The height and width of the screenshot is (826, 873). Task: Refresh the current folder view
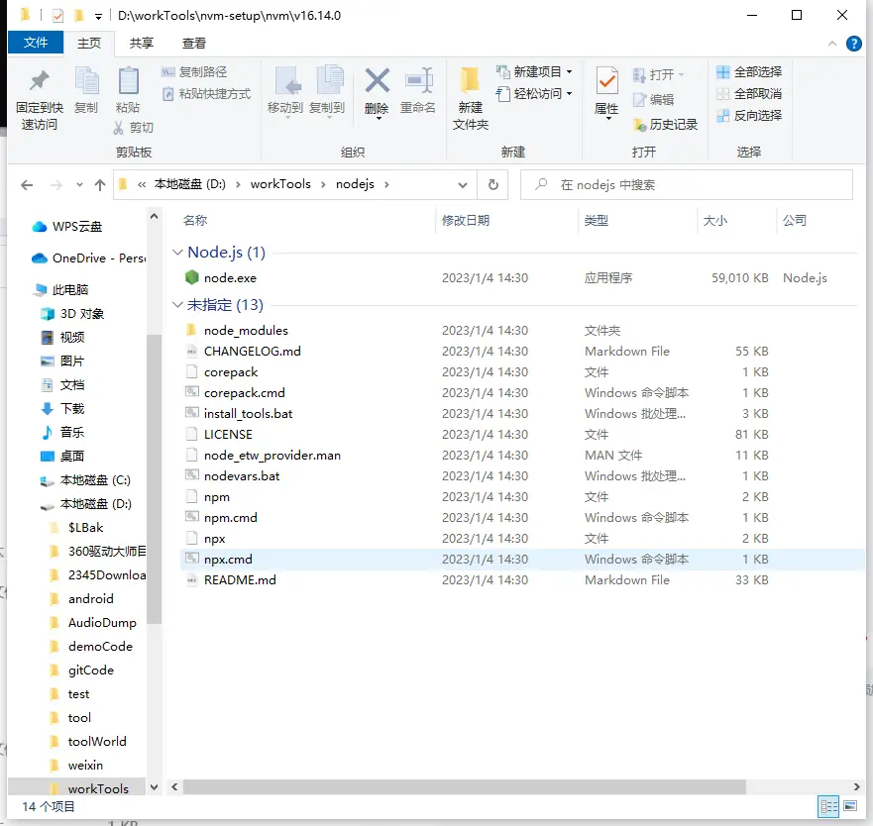(x=492, y=184)
